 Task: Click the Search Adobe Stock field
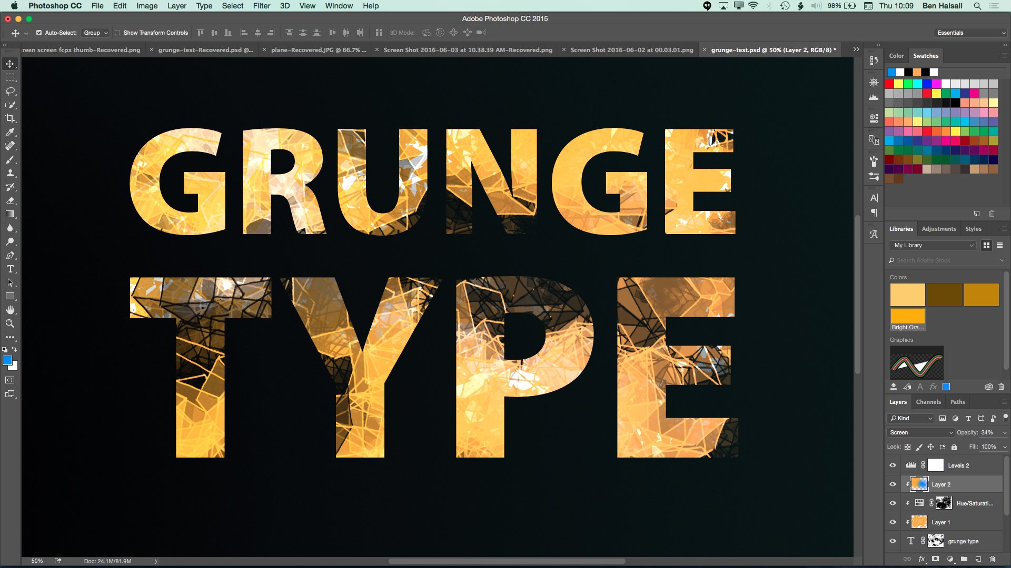pos(943,260)
